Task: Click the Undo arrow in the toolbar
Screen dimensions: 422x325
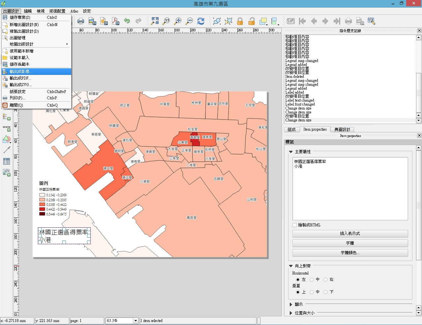Action: coord(127,21)
